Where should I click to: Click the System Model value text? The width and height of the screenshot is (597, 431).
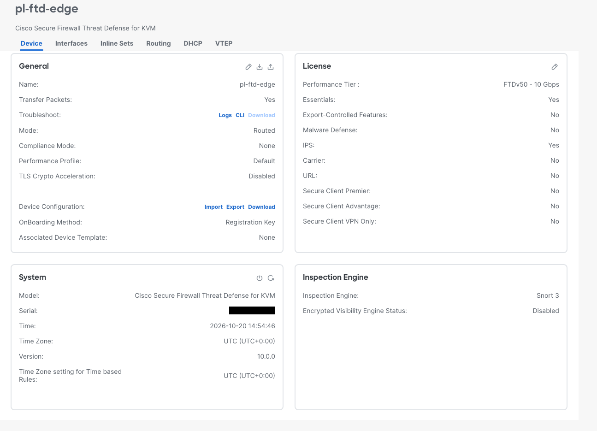coord(205,295)
